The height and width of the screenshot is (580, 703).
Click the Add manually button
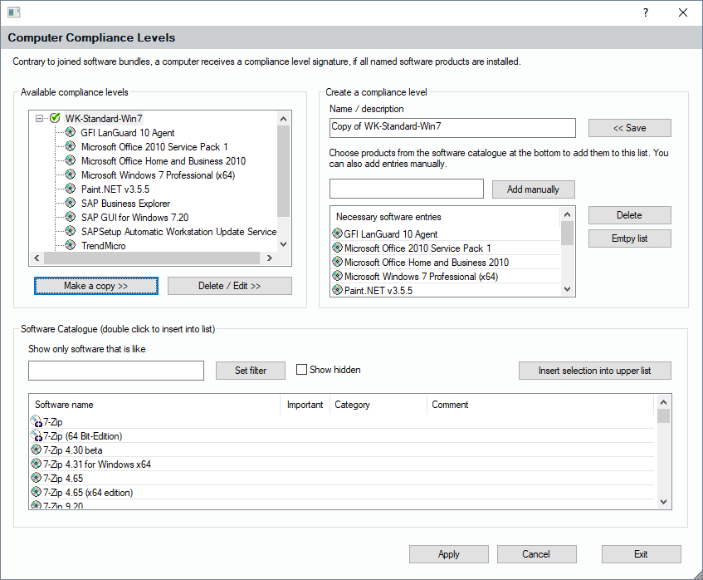tap(533, 189)
